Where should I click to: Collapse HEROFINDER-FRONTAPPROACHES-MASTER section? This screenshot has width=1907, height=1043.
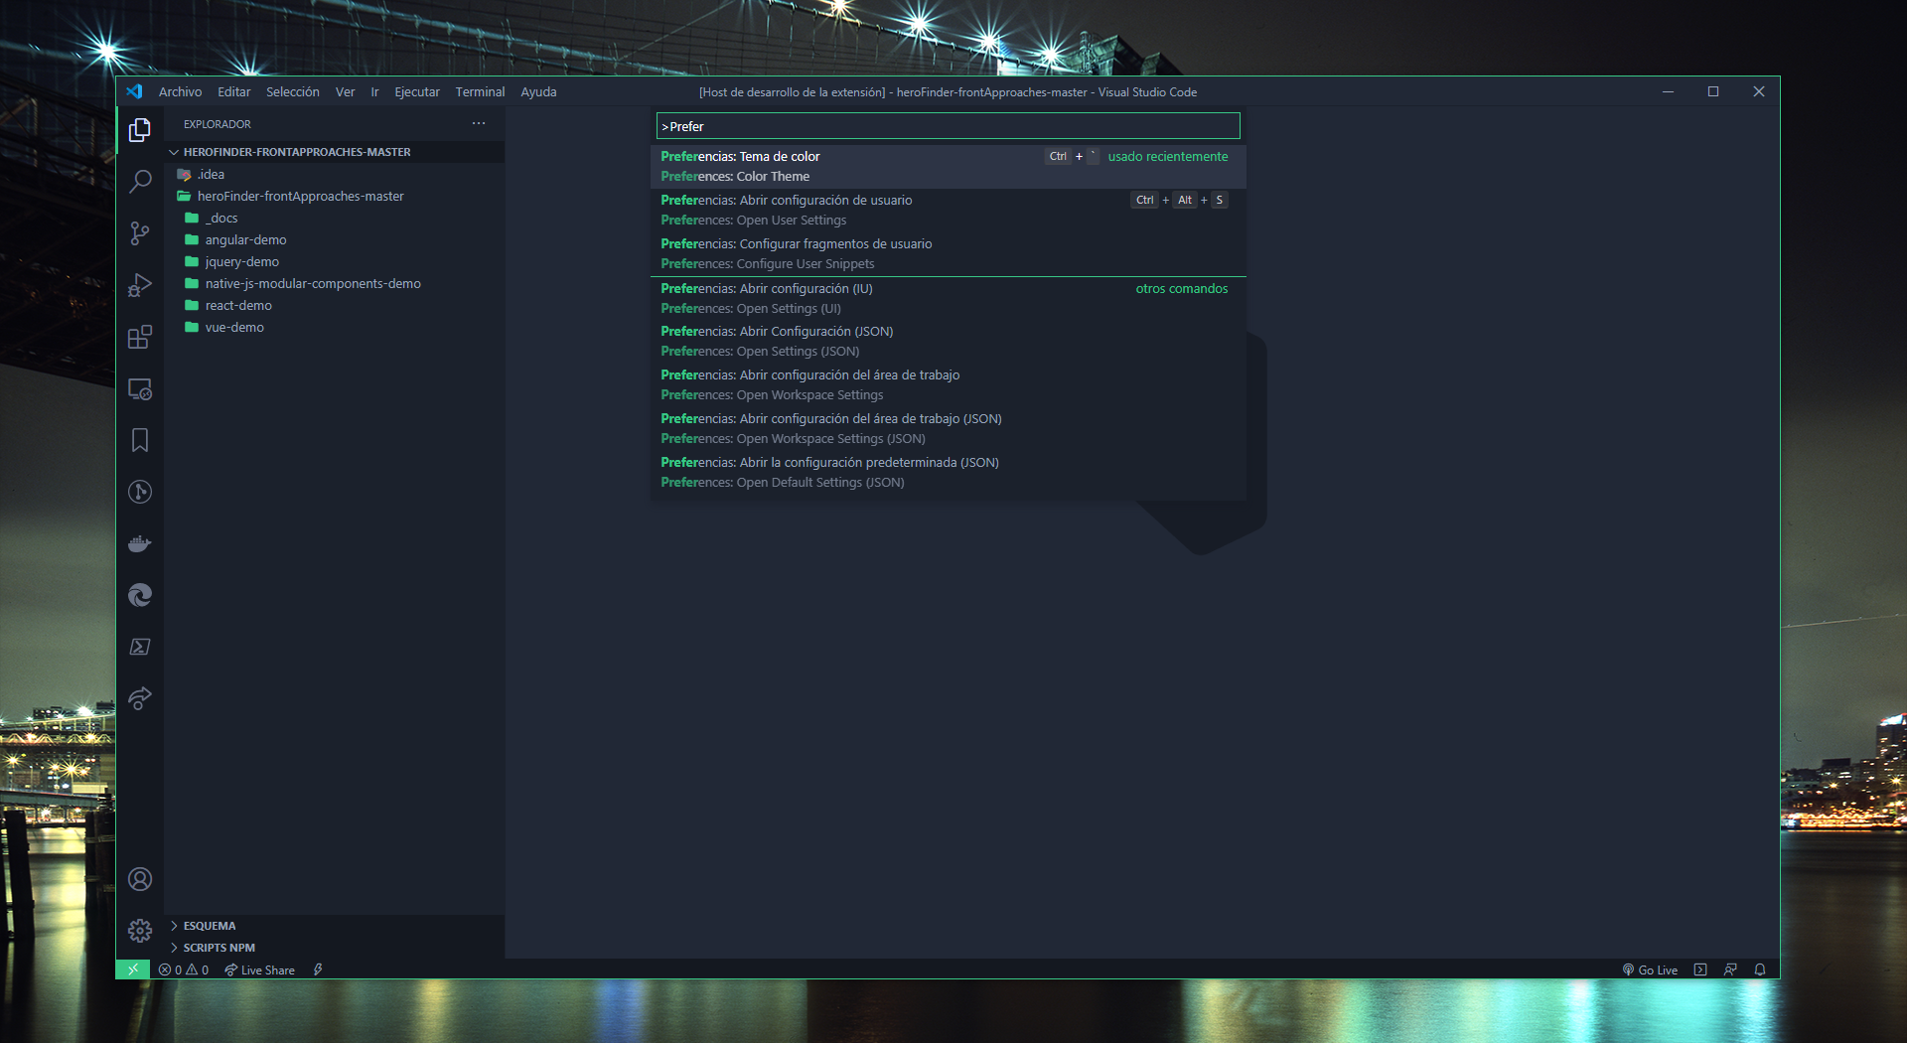pos(335,152)
